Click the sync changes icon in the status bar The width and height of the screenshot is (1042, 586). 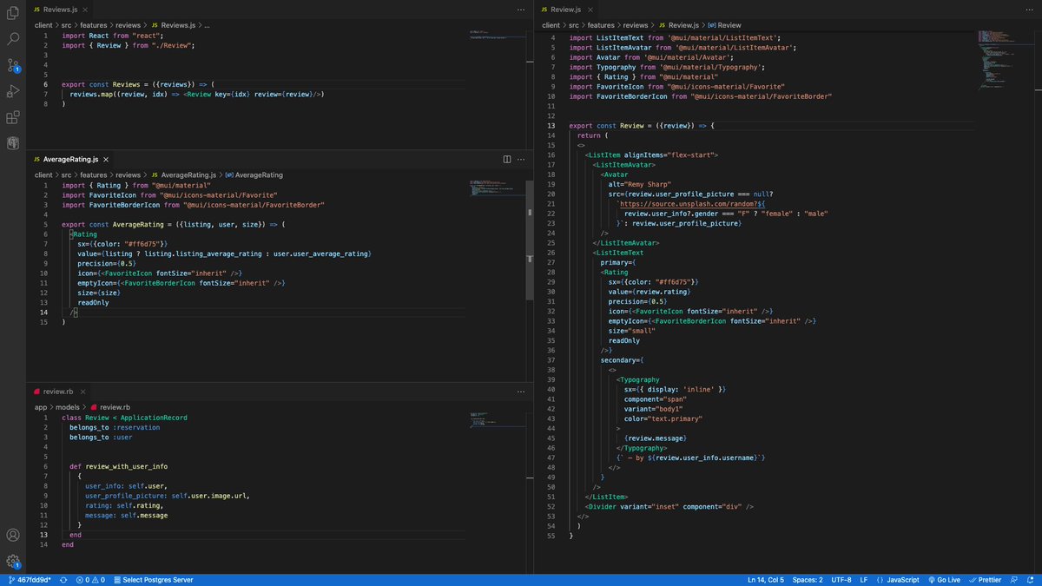63,579
